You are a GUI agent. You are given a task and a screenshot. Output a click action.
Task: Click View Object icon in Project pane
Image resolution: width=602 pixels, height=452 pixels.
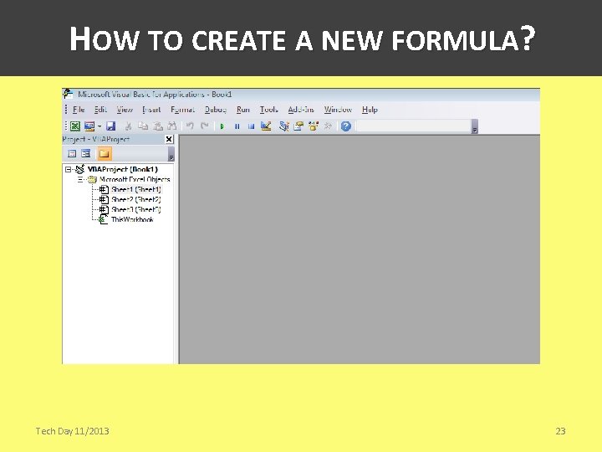pos(86,154)
